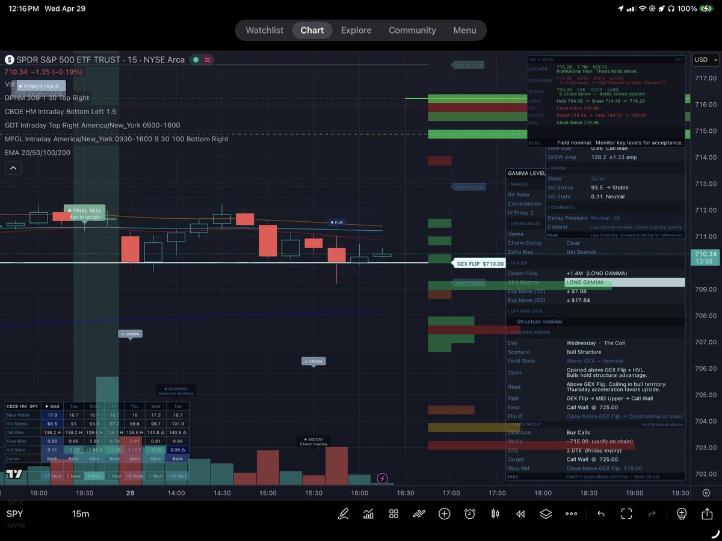Open the compare symbols line icon

[x=419, y=514]
